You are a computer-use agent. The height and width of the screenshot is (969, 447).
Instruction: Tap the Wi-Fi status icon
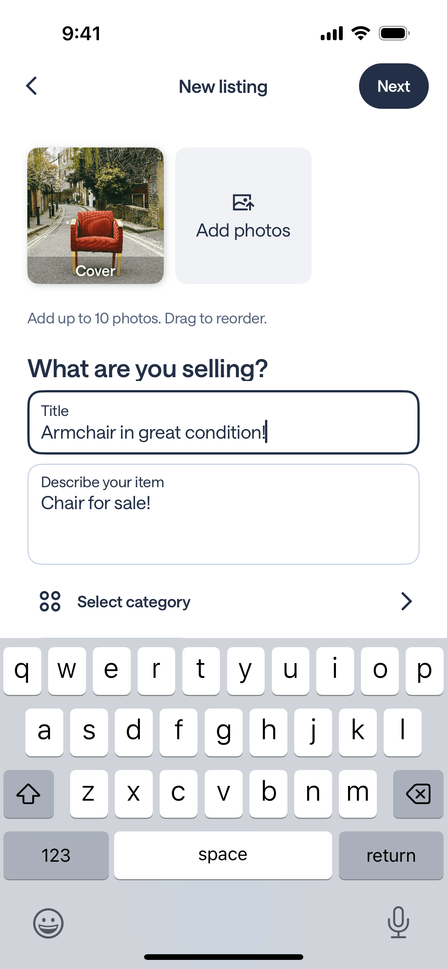click(361, 33)
